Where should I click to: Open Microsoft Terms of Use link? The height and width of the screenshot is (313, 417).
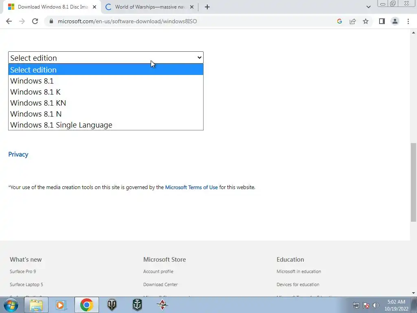coord(191,187)
